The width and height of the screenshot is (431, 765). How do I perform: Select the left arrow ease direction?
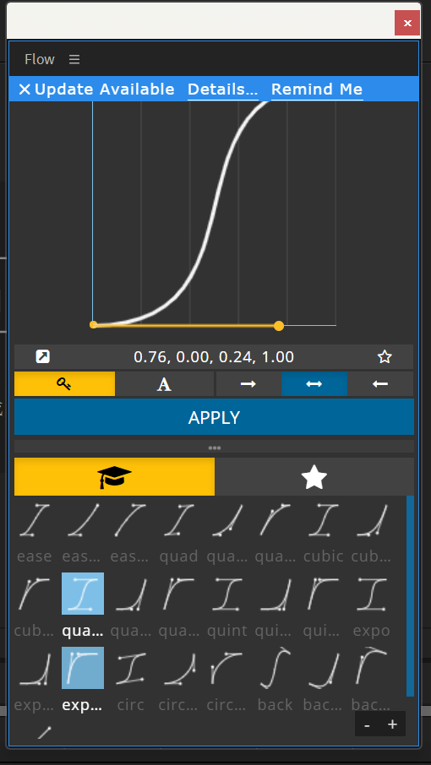(x=380, y=384)
